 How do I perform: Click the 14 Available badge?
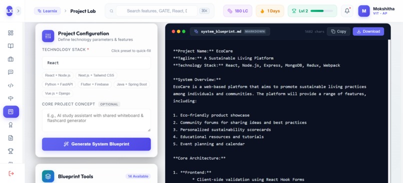pyautogui.click(x=138, y=177)
